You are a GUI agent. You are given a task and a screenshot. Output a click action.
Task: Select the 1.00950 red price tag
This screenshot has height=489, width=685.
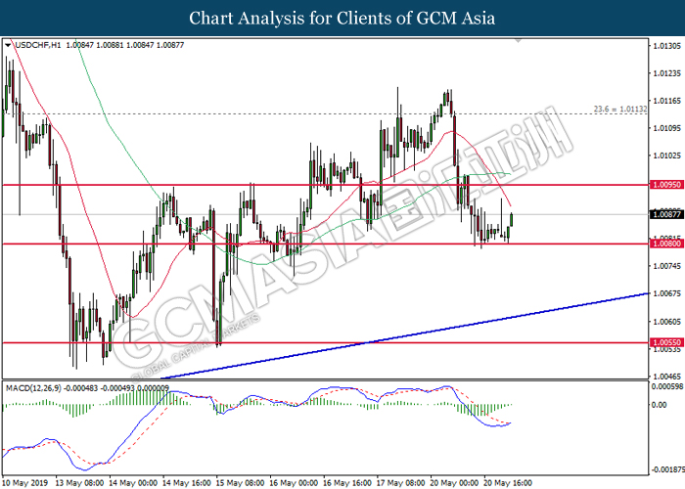(664, 184)
